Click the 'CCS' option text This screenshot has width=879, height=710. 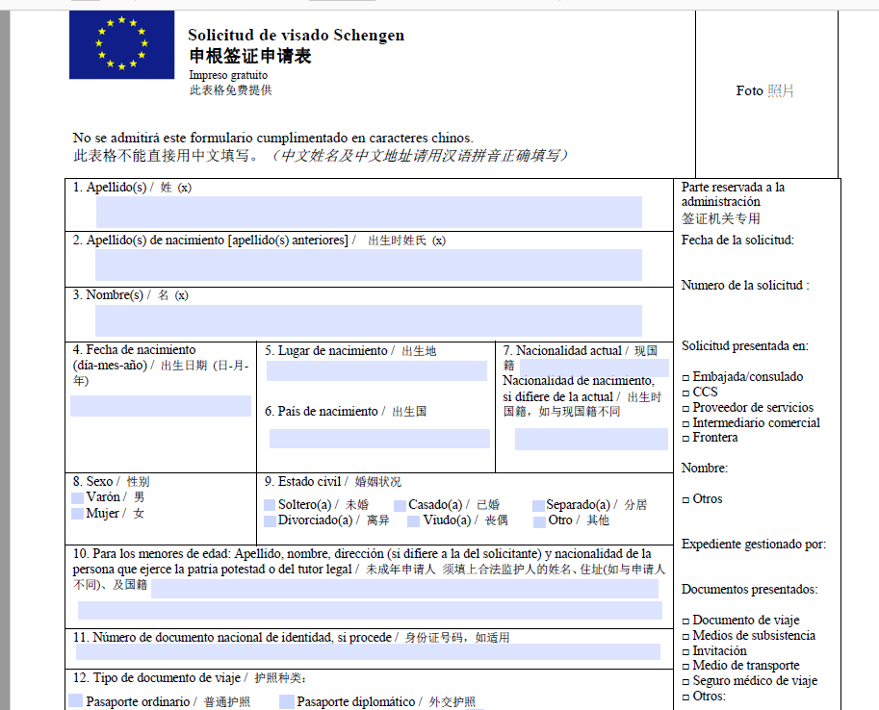[x=705, y=392]
